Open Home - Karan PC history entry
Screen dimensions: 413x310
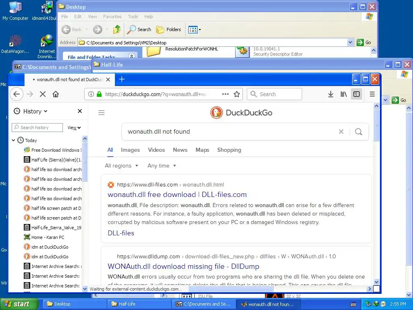pyautogui.click(x=44, y=237)
